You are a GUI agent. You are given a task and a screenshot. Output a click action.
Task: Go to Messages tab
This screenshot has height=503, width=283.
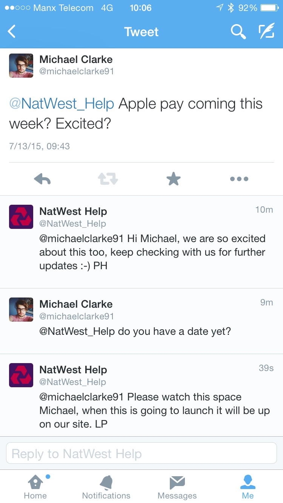[177, 487]
